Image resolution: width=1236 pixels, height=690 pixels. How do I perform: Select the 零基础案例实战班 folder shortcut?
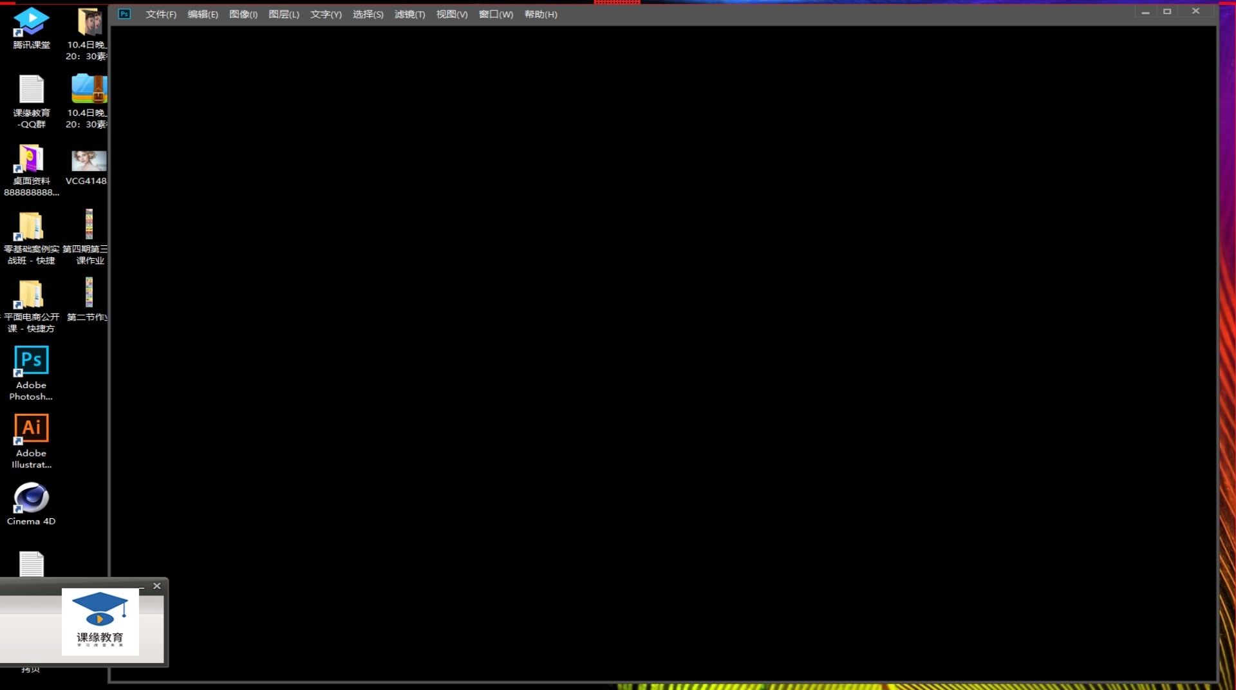[31, 238]
